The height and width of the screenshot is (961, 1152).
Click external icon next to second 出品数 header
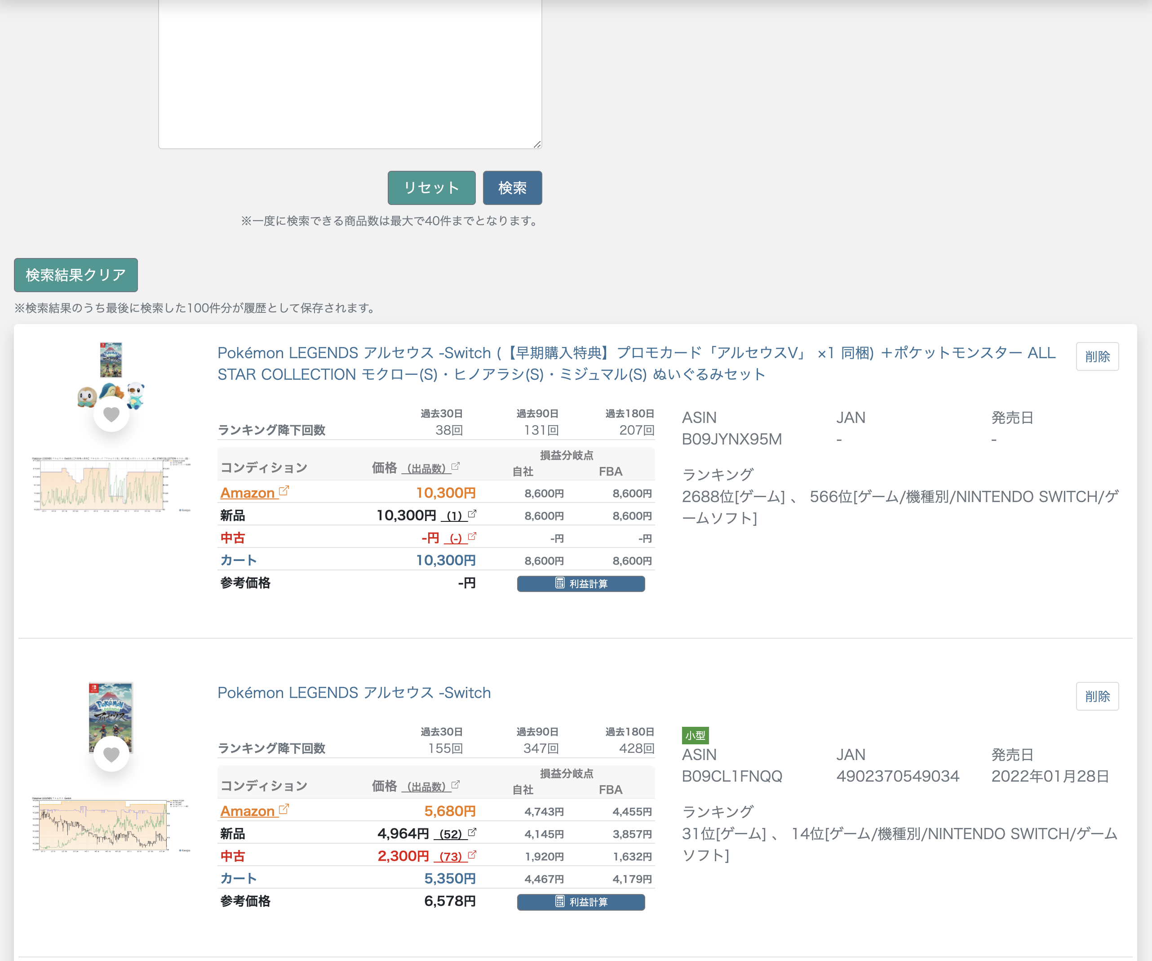coord(455,785)
